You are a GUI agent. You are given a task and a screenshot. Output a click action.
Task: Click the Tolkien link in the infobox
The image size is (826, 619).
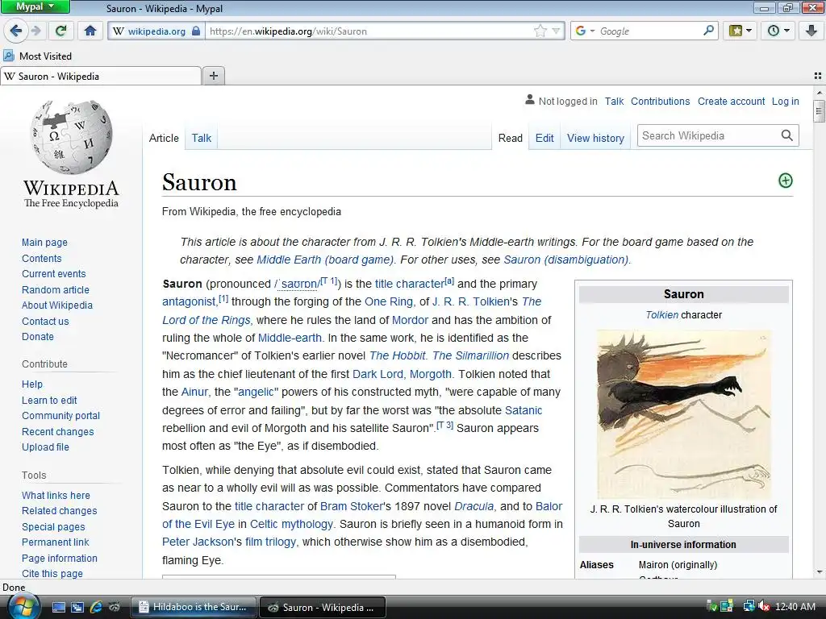coord(661,315)
